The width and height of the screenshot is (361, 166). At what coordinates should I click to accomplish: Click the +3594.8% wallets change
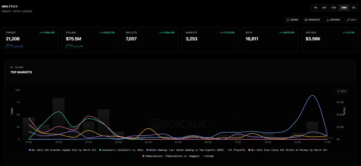click(x=168, y=33)
